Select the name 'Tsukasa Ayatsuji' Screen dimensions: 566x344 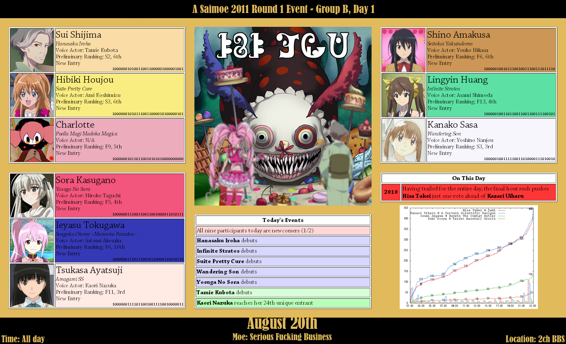pos(89,270)
